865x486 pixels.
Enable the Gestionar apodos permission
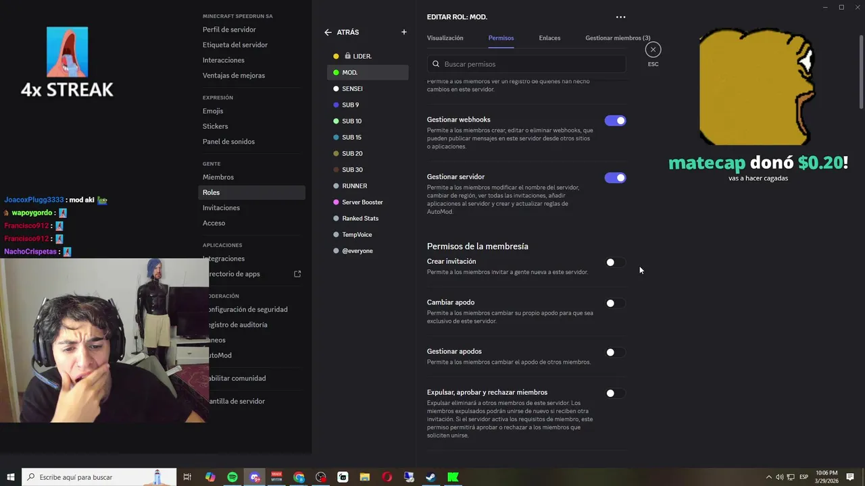pos(615,352)
